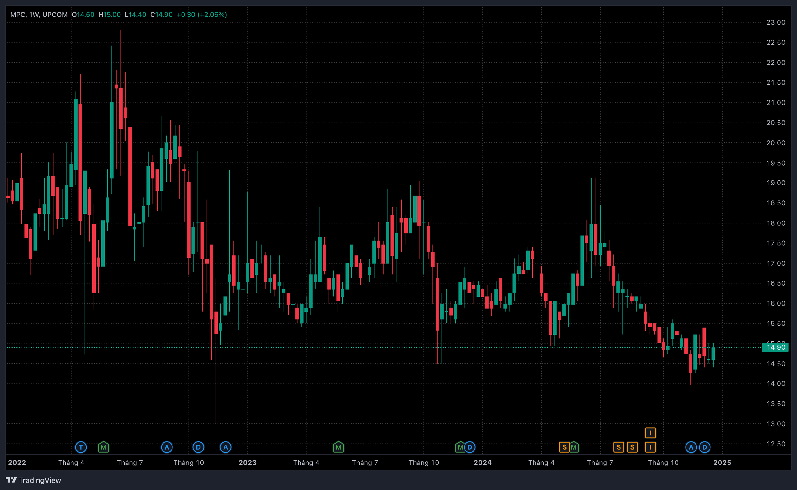Image resolution: width=797 pixels, height=490 pixels.
Task: Click the 12.50 price scale label
Action: click(776, 444)
